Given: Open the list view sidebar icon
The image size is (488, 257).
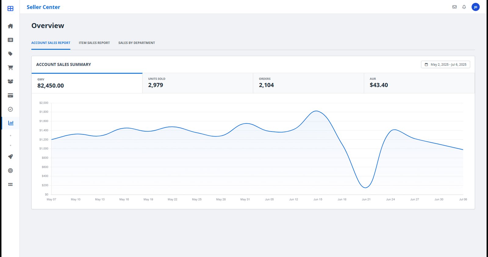Looking at the screenshot, I should [x=10, y=40].
